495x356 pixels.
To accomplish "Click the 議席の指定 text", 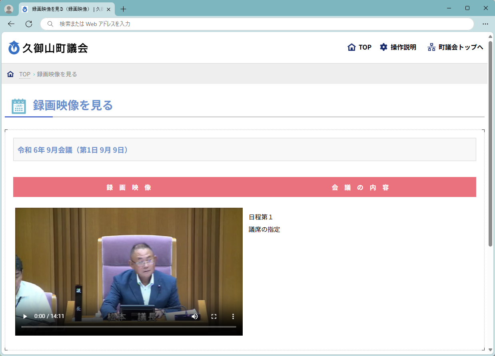I will click(x=264, y=229).
